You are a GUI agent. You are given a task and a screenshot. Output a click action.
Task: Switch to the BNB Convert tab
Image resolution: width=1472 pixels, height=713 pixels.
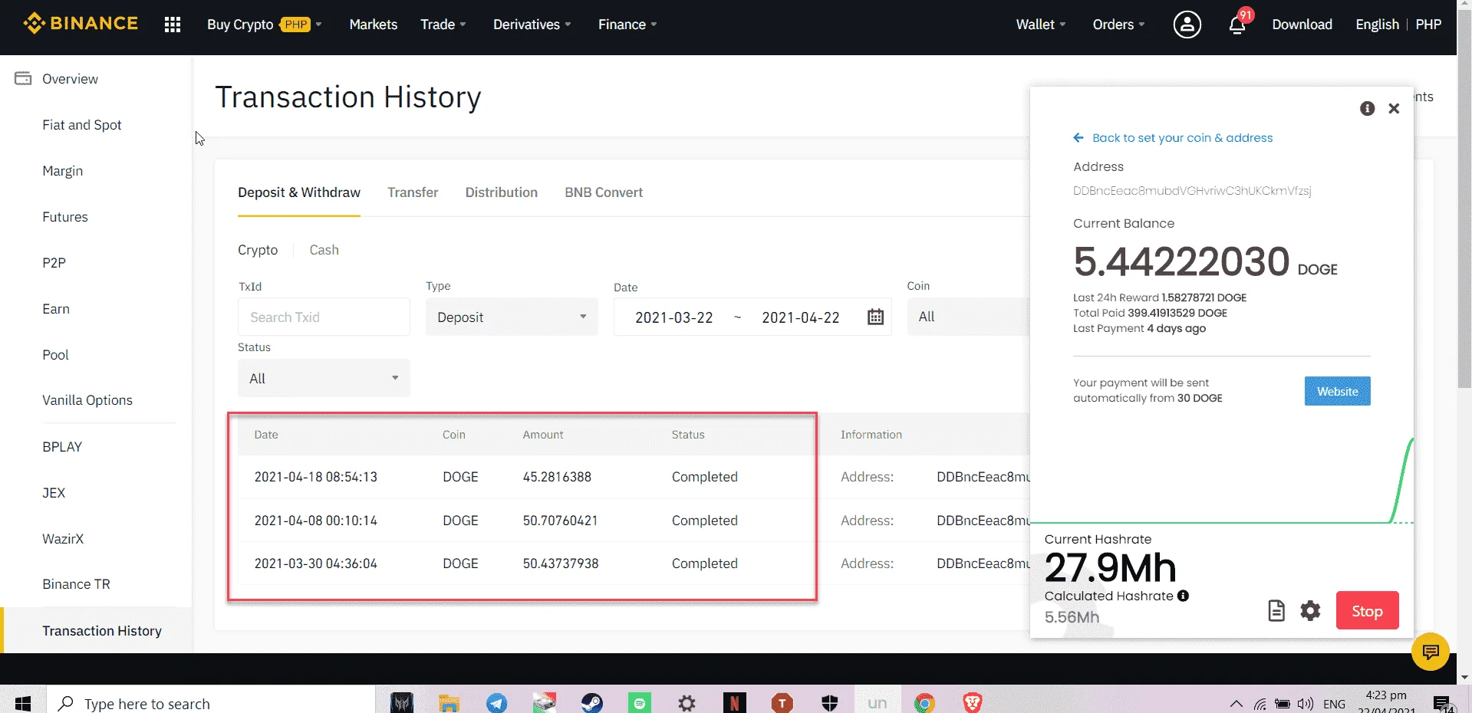click(x=604, y=192)
